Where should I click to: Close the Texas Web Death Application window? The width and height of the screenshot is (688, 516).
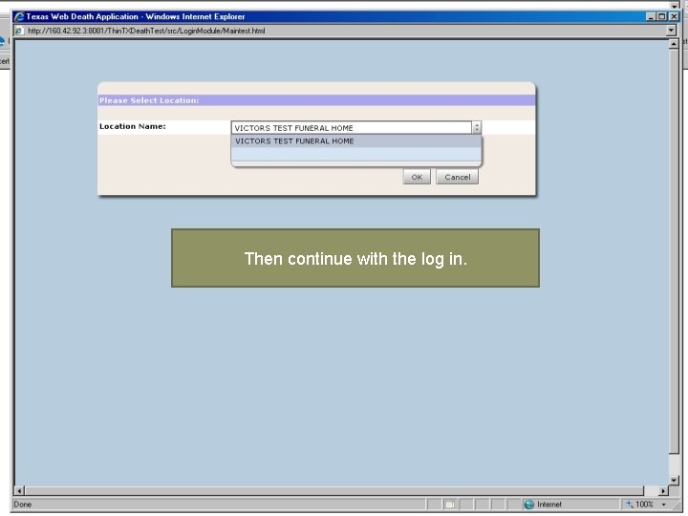pos(674,16)
